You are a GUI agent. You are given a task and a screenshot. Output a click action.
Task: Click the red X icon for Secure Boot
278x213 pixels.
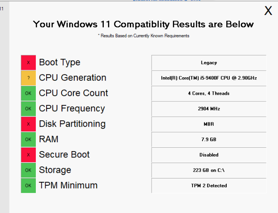click(28, 155)
